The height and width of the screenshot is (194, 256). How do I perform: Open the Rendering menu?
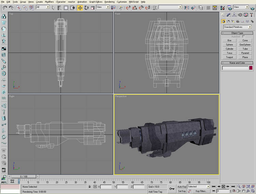[110, 2]
